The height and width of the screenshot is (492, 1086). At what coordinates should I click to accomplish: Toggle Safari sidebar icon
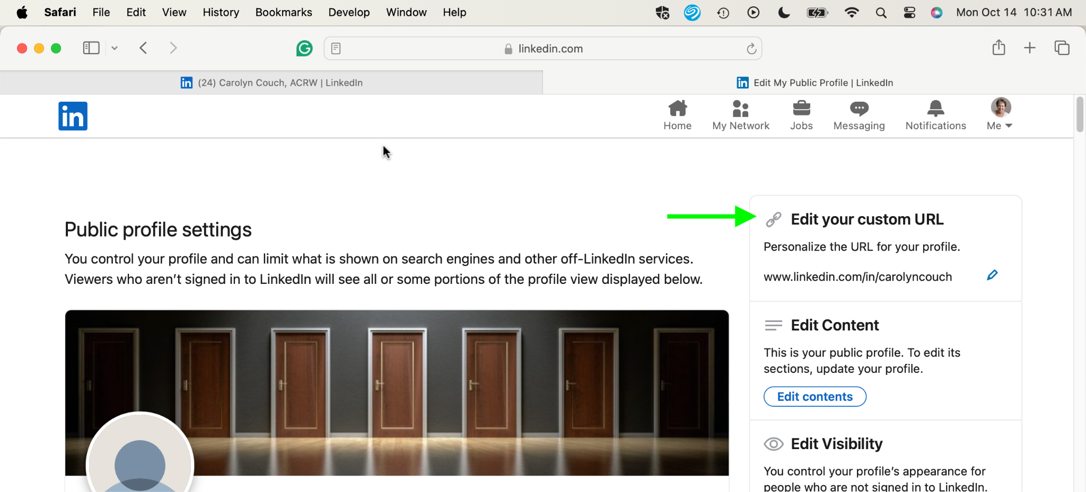click(91, 48)
